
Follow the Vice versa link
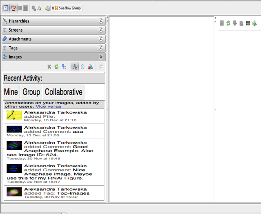48,106
